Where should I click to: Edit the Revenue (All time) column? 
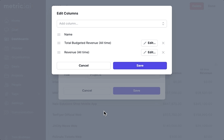(x=149, y=52)
